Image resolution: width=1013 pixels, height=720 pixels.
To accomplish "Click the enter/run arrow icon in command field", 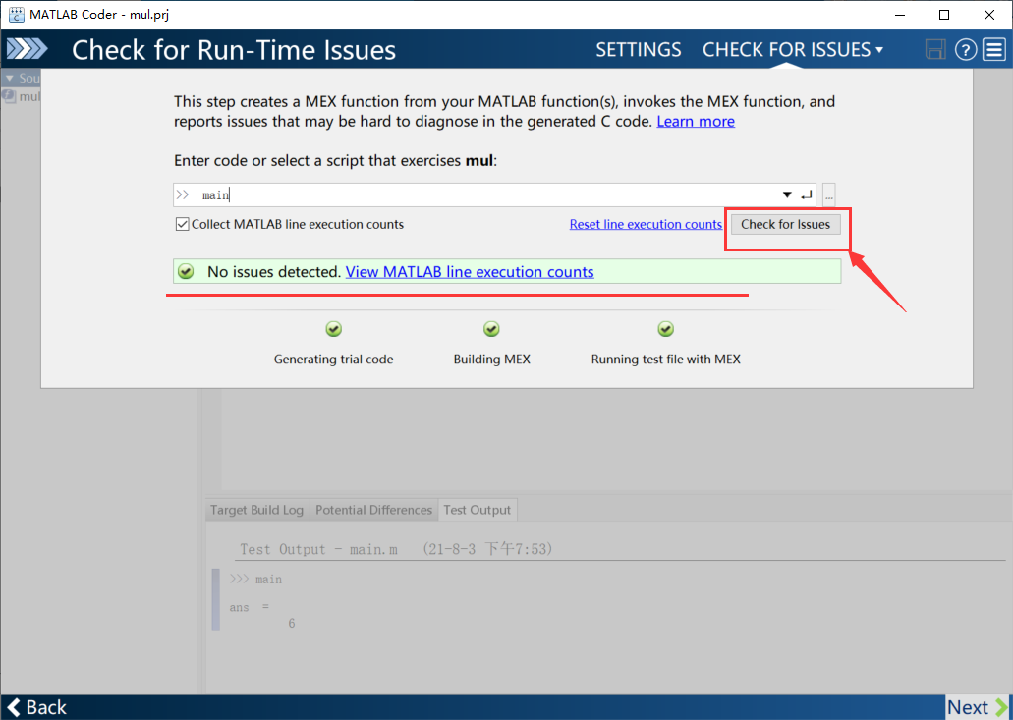I will coord(806,195).
